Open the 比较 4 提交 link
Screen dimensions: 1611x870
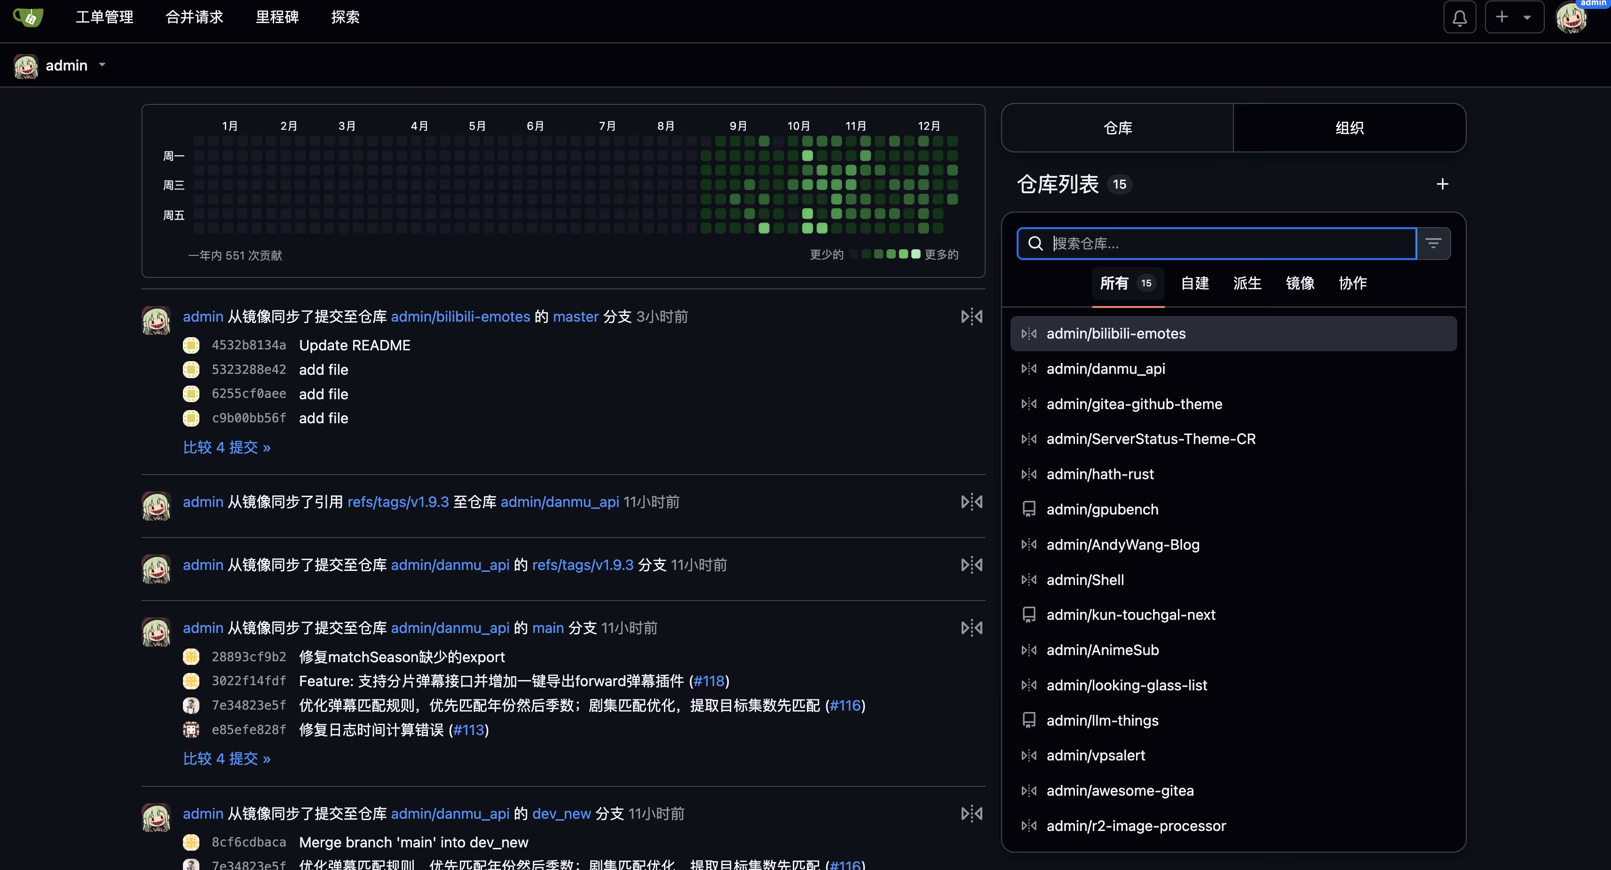tap(226, 447)
